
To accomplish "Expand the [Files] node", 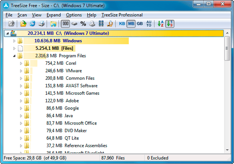I will pyautogui.click(x=14, y=48).
